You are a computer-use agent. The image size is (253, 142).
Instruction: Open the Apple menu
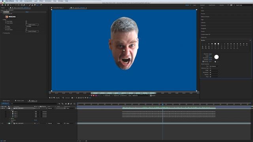point(3,1)
